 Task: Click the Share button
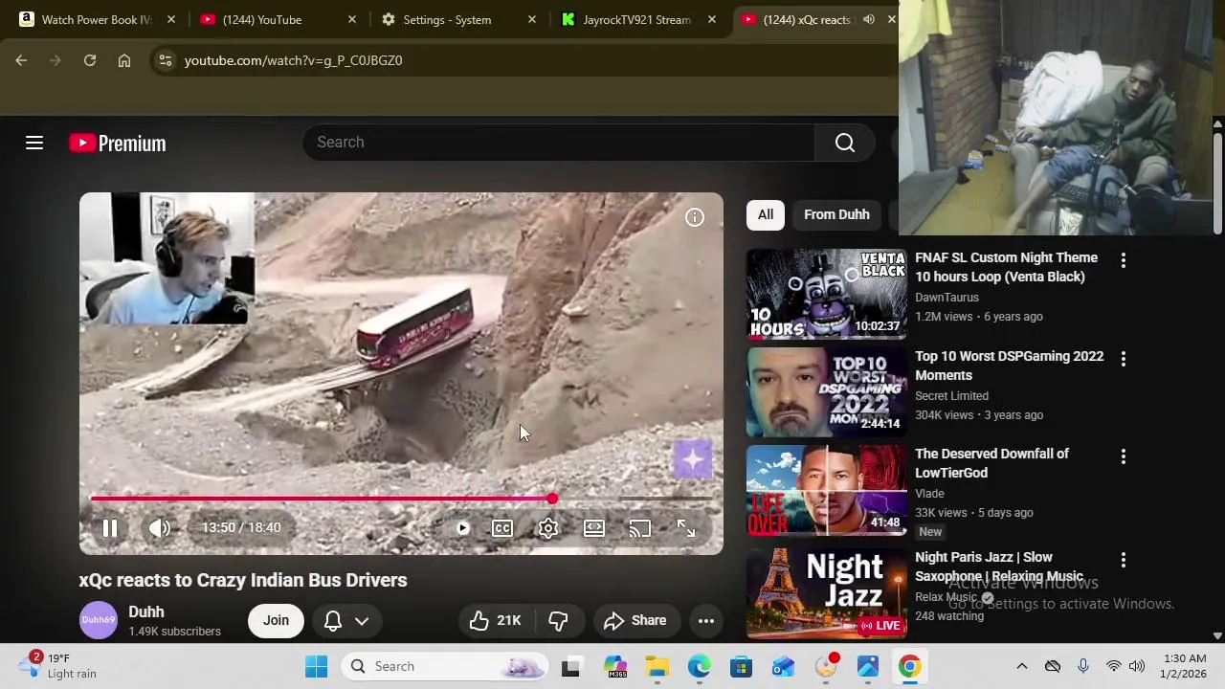[635, 620]
